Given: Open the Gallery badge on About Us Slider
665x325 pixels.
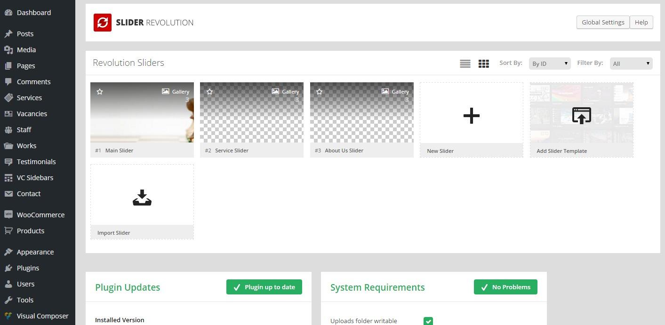Looking at the screenshot, I should [x=395, y=92].
